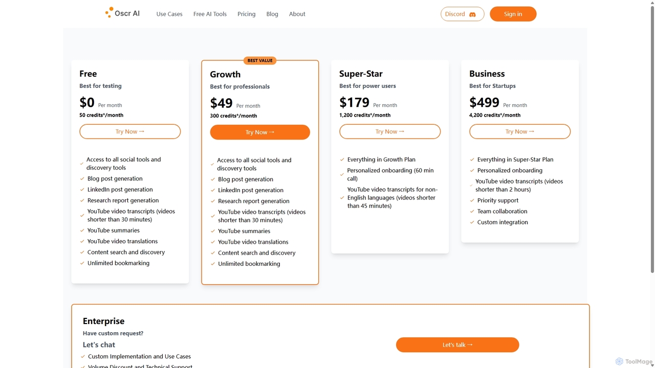655x368 pixels.
Task: Click the Business plan heading
Action: 487,74
